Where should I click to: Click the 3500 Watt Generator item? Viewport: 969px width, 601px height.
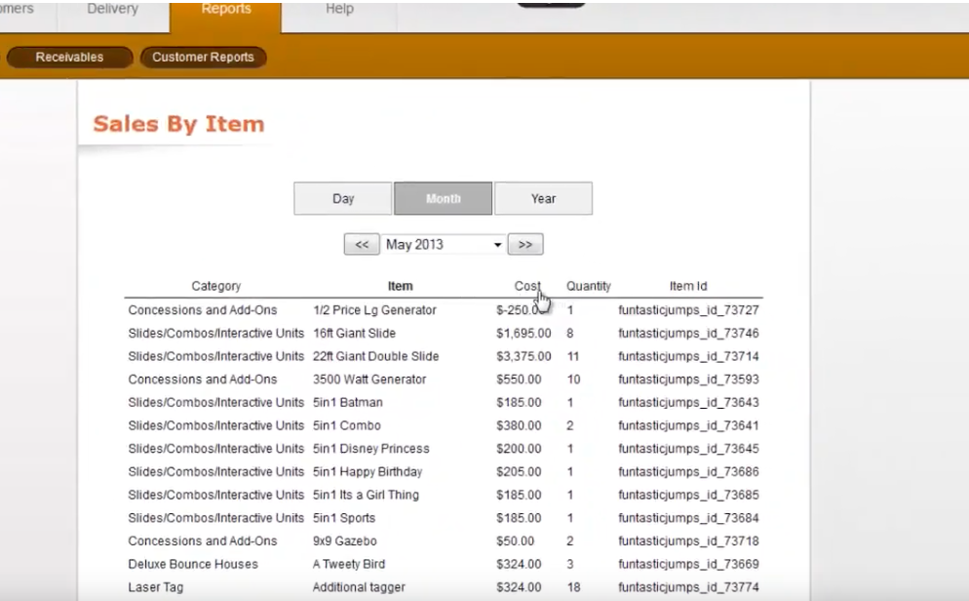pyautogui.click(x=369, y=379)
